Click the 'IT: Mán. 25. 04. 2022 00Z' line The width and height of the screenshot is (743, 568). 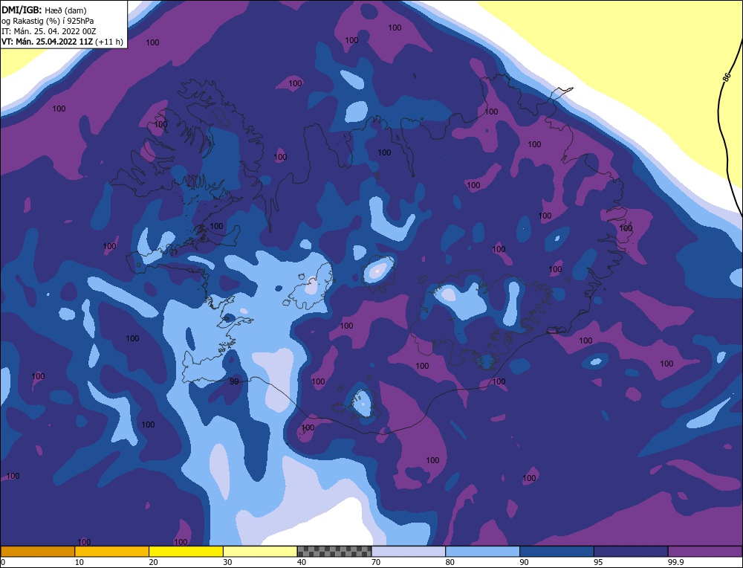coord(49,31)
